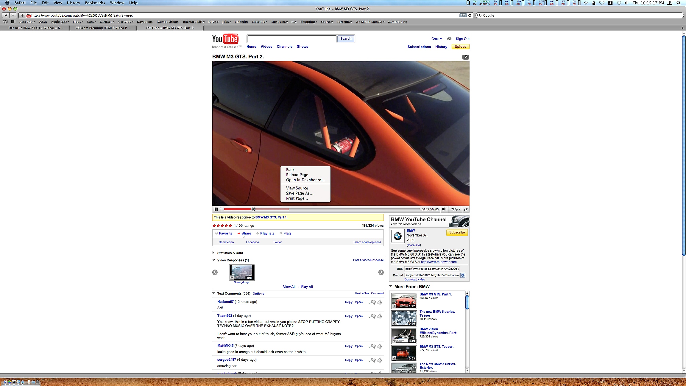Open the 720p quality selector
This screenshot has width=686, height=386.
[456, 209]
